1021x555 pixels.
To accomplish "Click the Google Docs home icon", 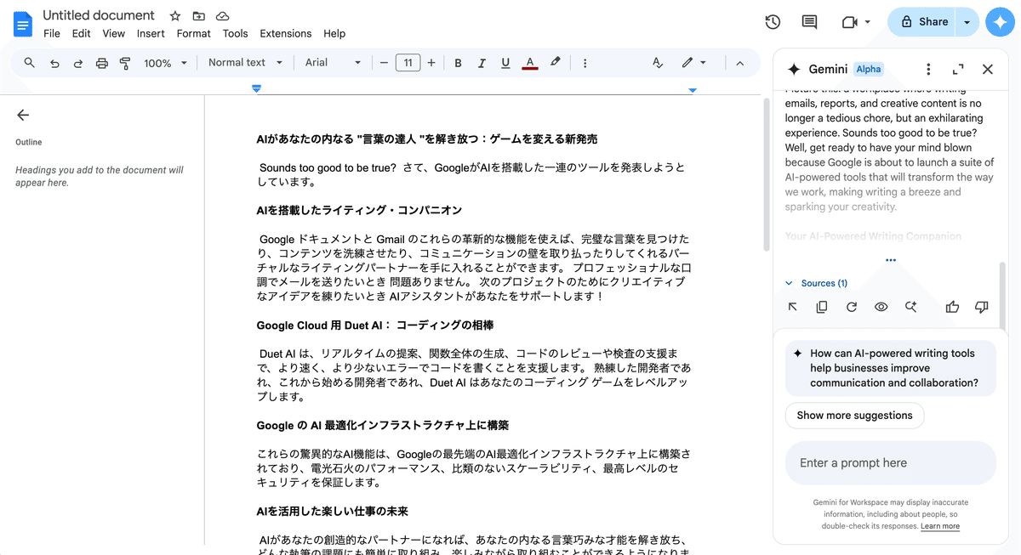I will click(x=23, y=24).
